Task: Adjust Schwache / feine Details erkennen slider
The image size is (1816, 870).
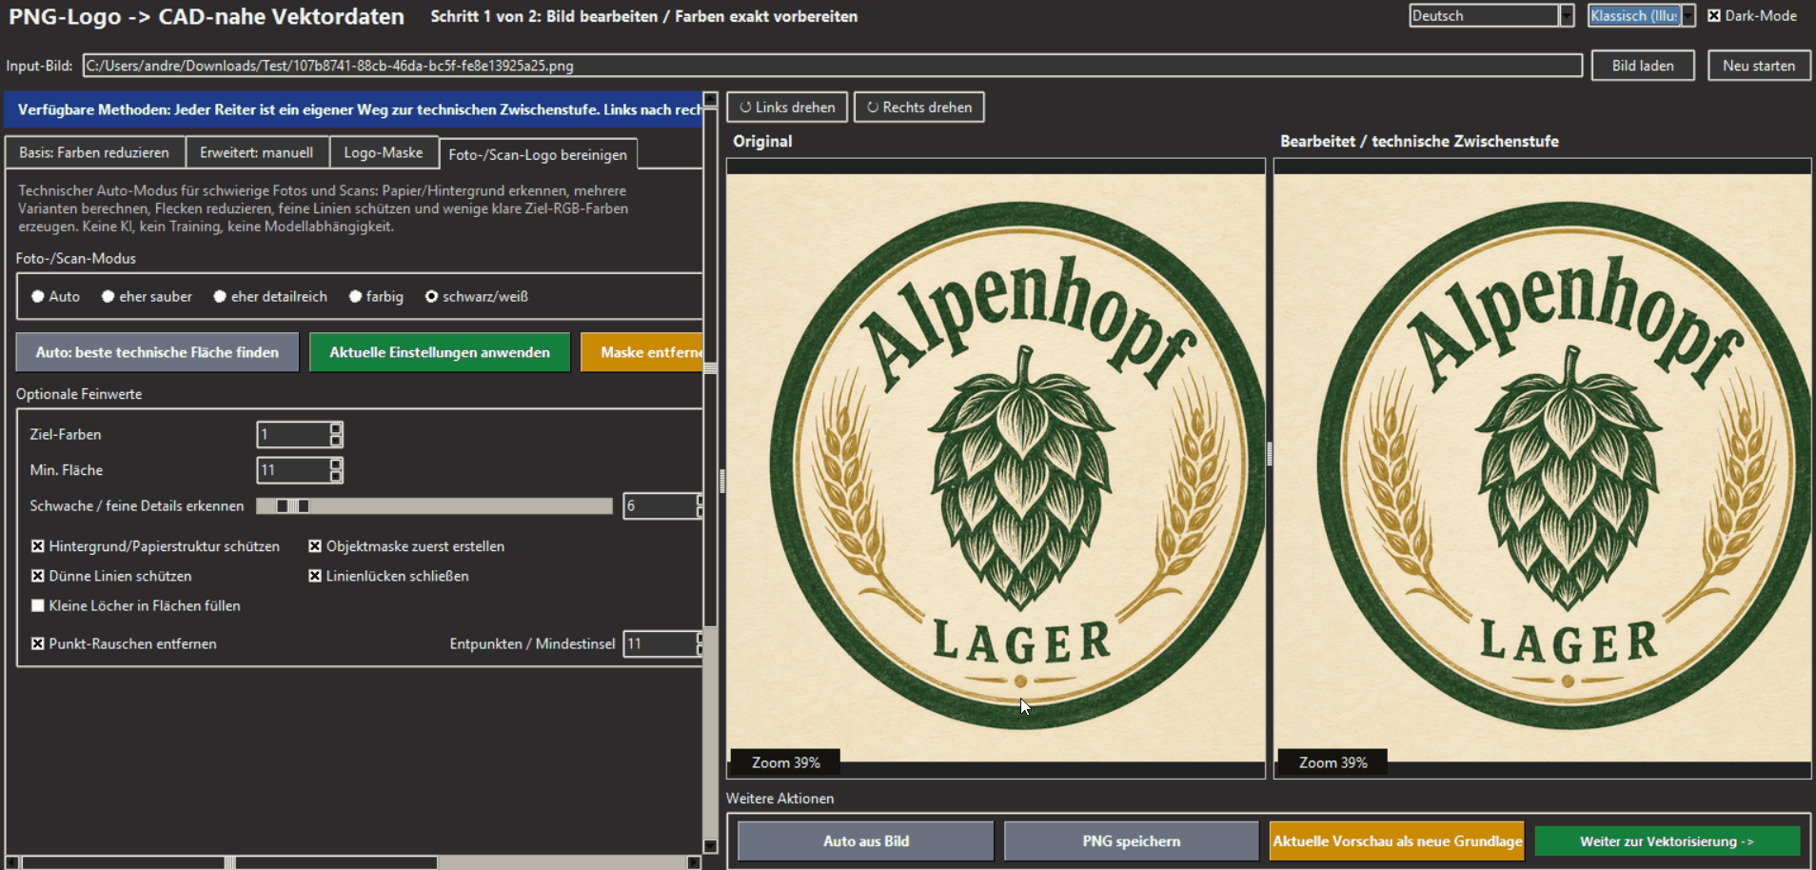Action: 434,505
